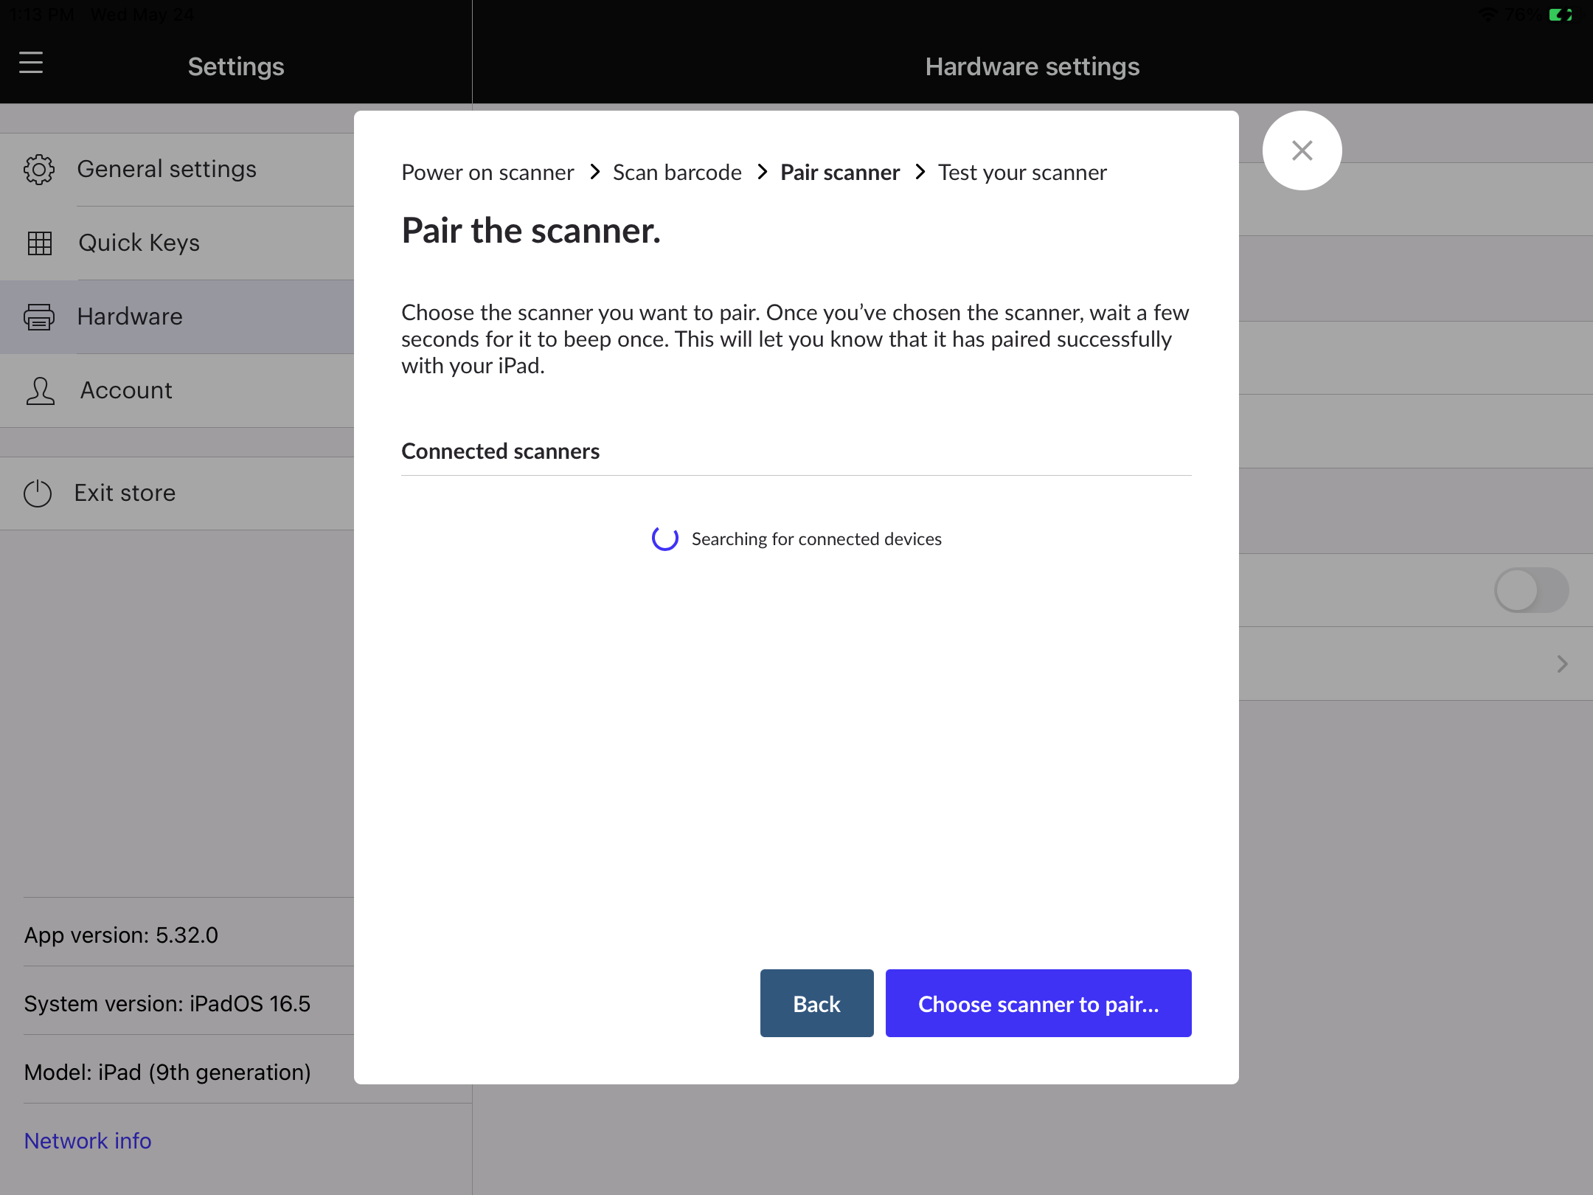Click the General settings gear icon
The height and width of the screenshot is (1195, 1593).
39,170
